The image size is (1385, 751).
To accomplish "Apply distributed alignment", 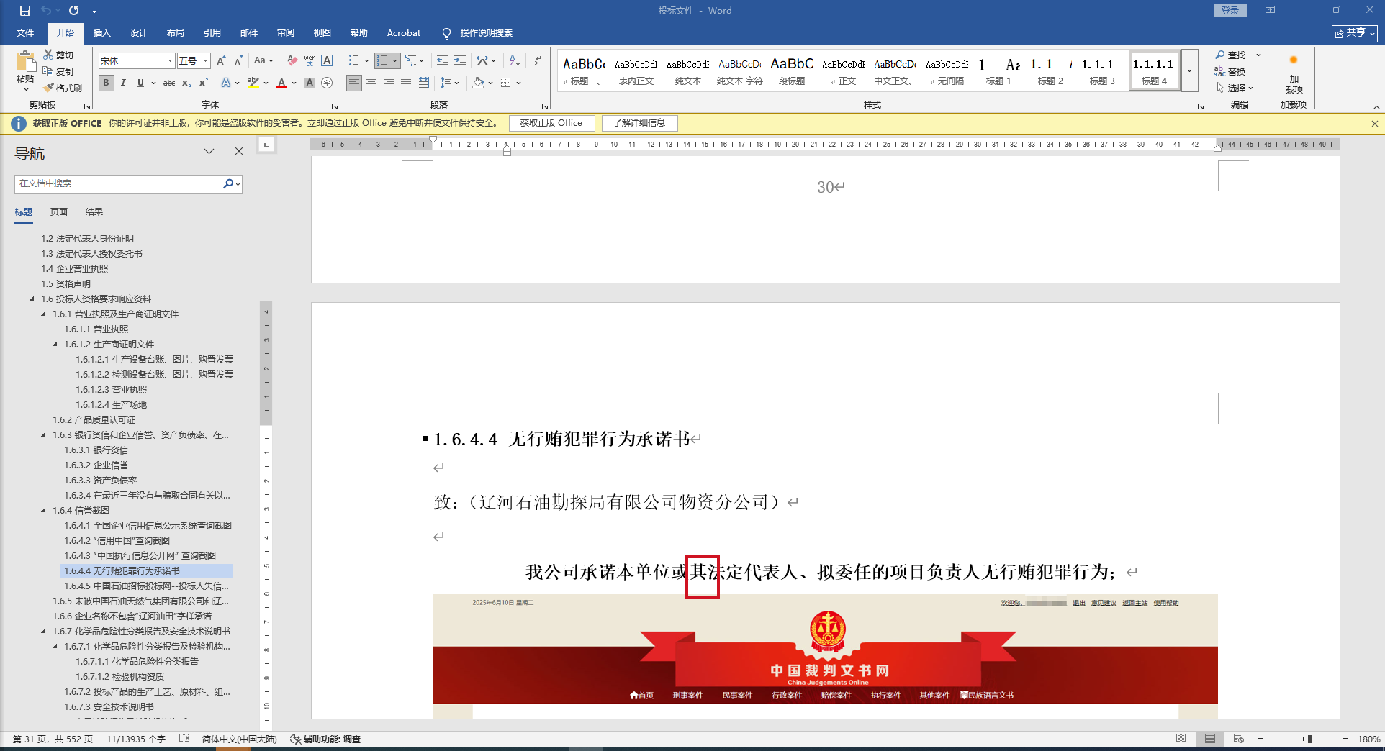I will (x=423, y=83).
